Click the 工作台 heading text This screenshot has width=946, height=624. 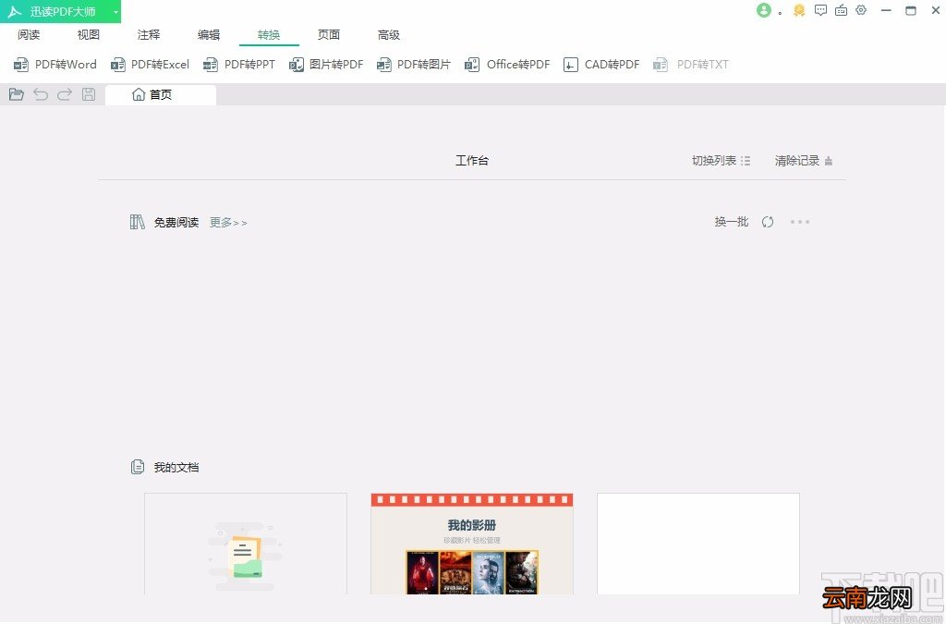[472, 161]
